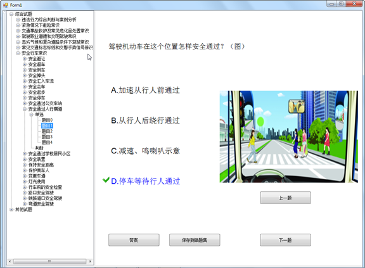Choose answer D.停车等待行人通过

point(145,181)
